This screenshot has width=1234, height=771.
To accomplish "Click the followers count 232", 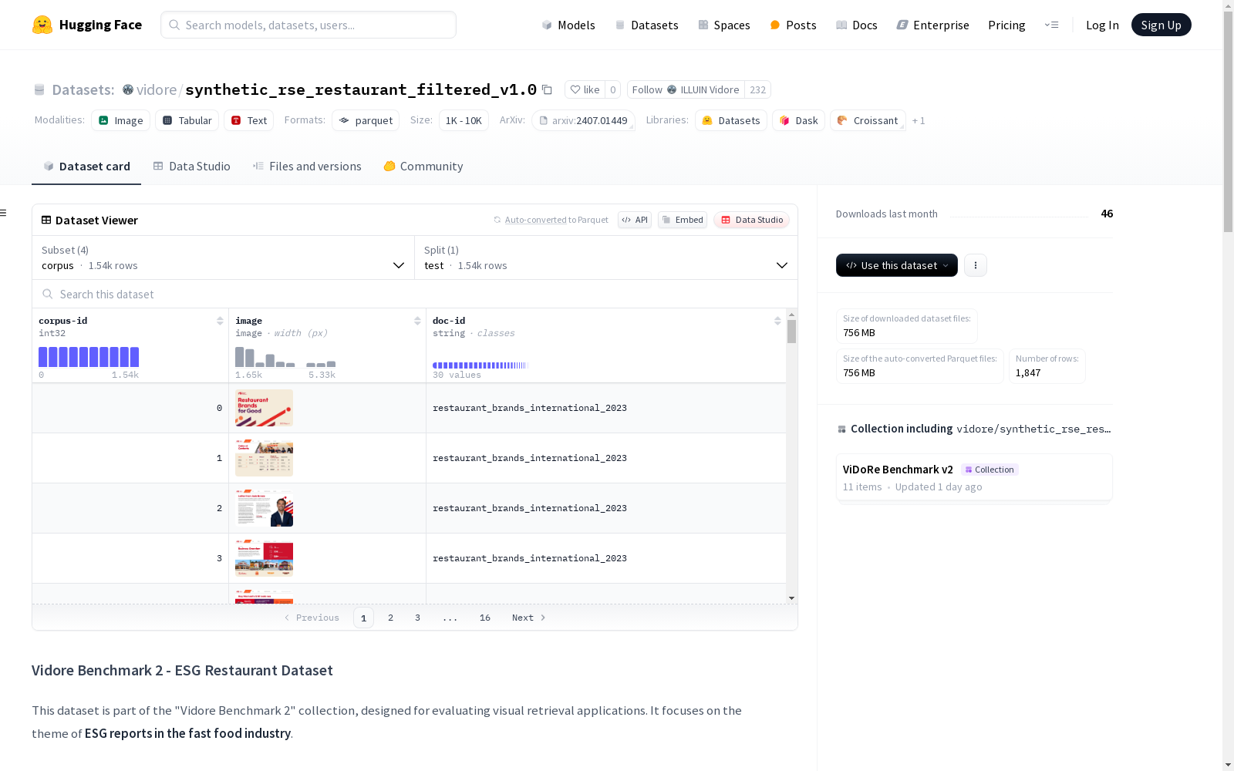I will click(757, 89).
